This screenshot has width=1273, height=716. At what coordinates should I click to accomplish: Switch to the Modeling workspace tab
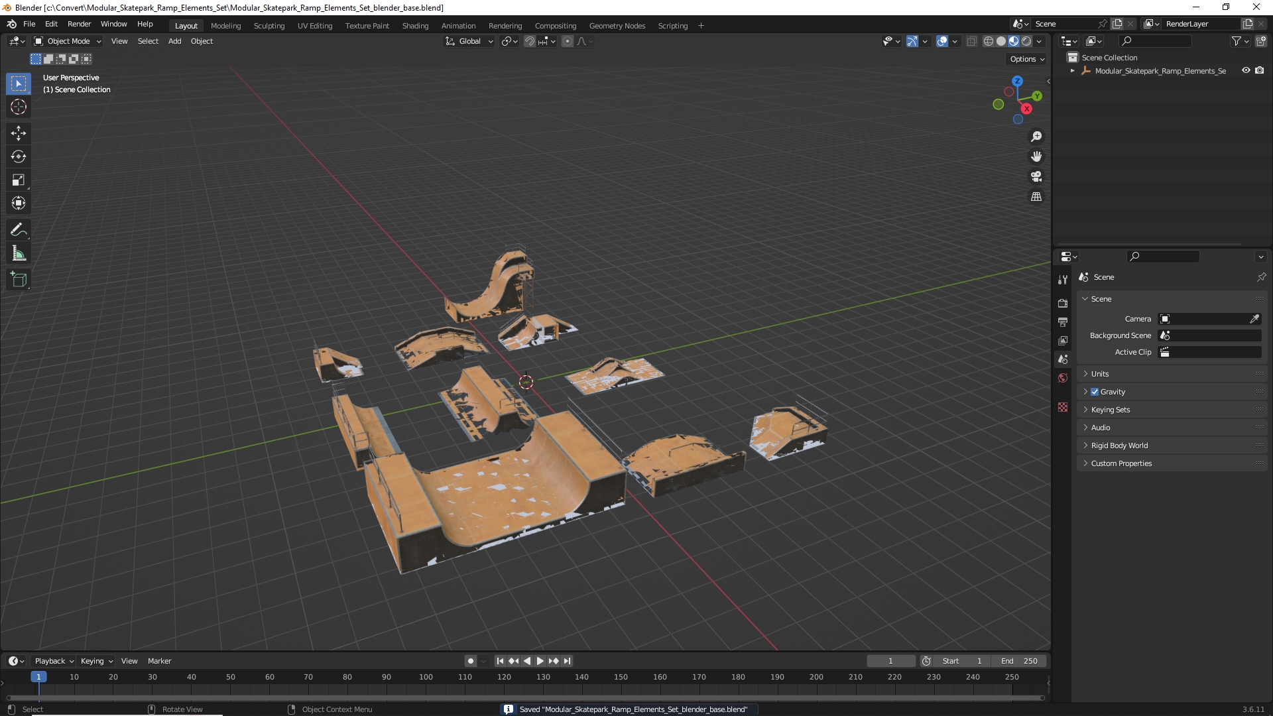point(225,26)
